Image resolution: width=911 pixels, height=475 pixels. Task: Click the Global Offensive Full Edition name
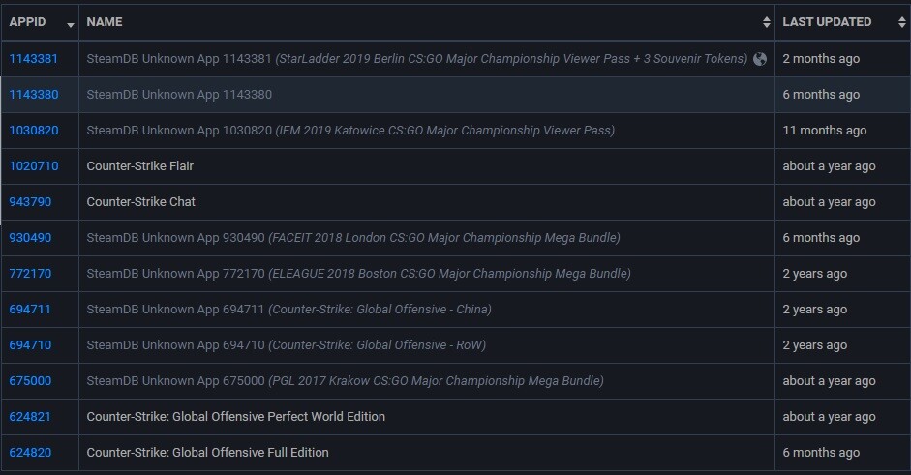pyautogui.click(x=208, y=453)
